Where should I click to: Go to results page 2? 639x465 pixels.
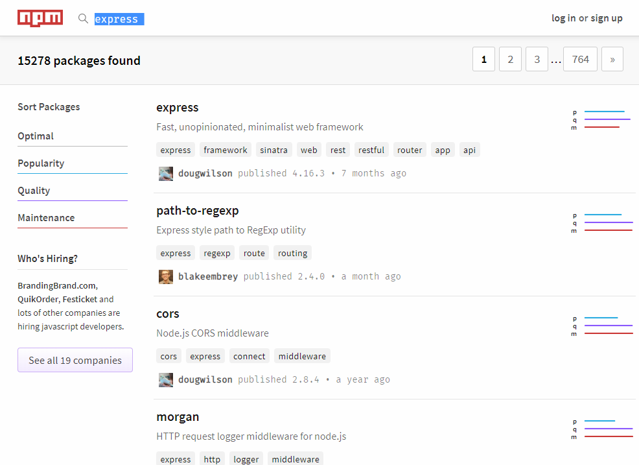[510, 59]
